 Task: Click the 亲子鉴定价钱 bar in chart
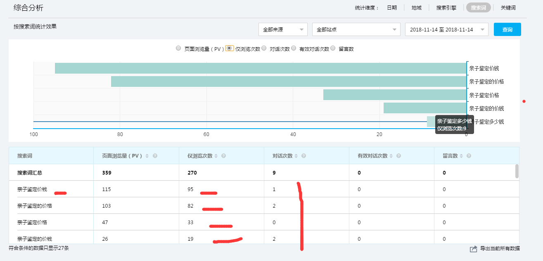pyautogui.click(x=260, y=68)
